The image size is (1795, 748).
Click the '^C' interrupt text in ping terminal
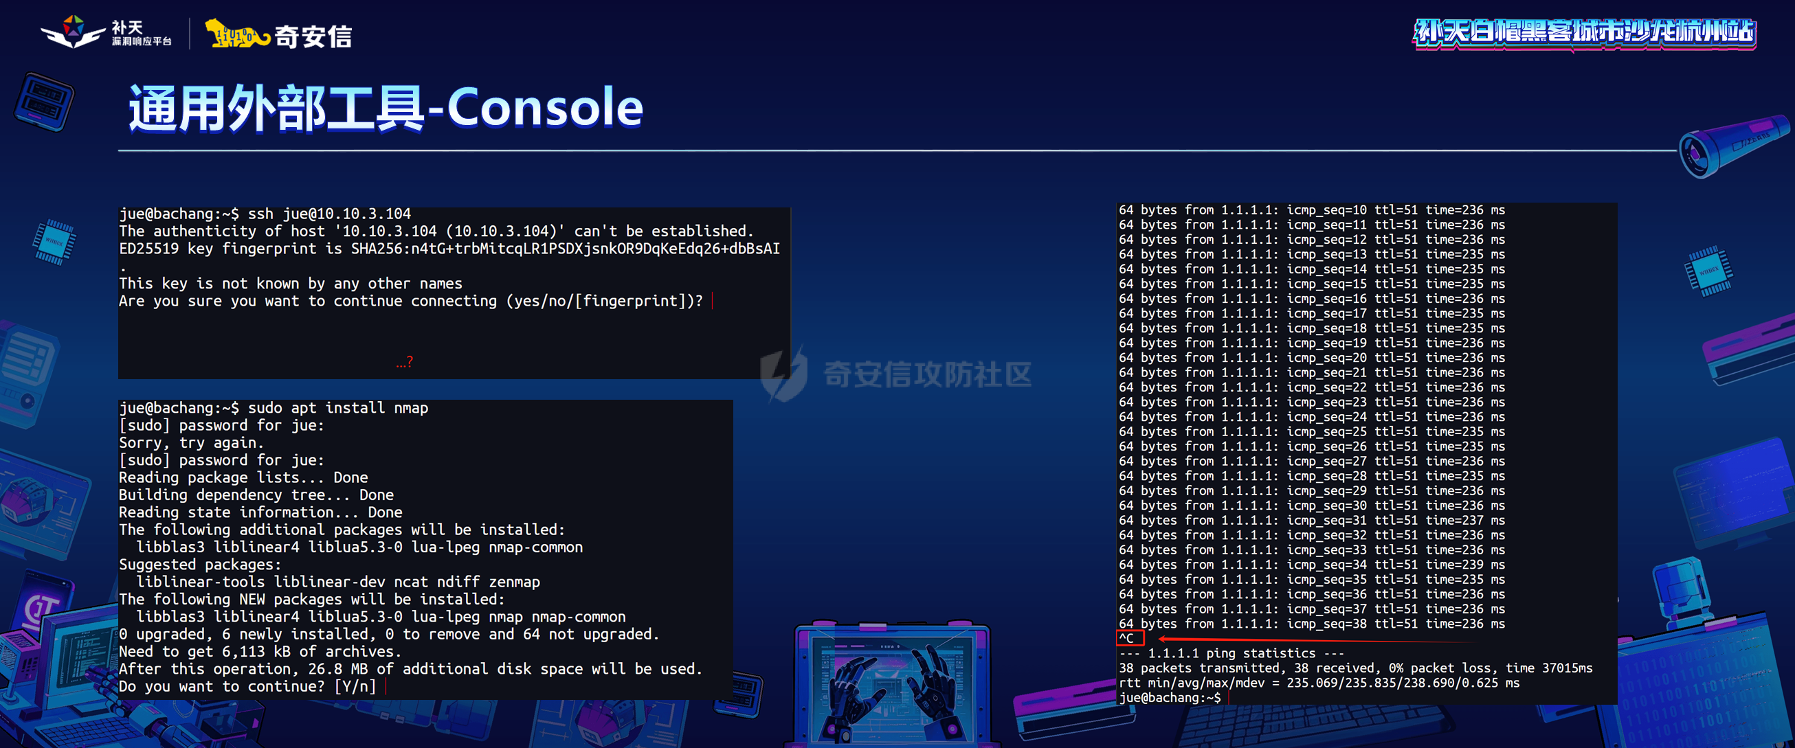[1127, 638]
